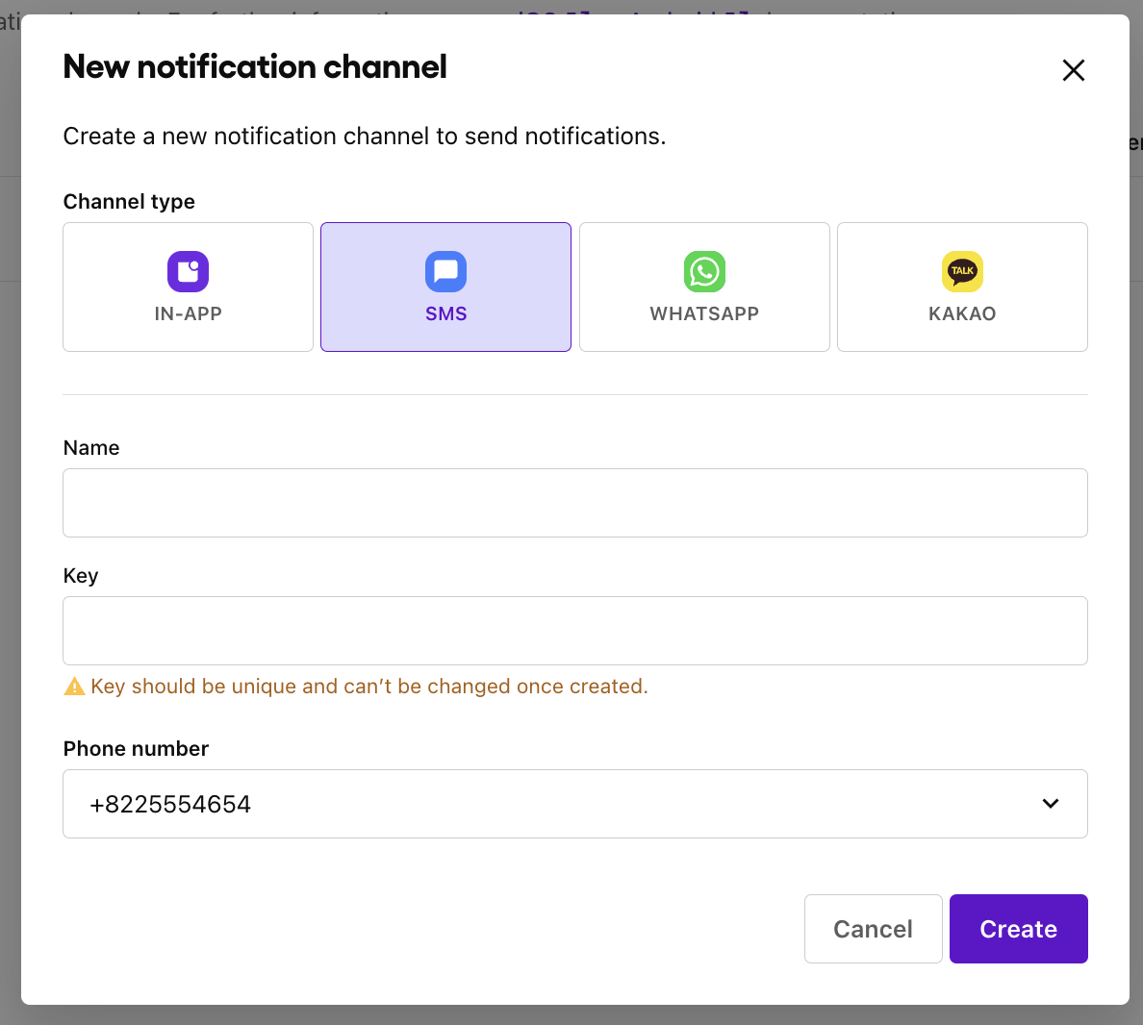Click the X icon to dismiss the dialog
Viewport: 1143px width, 1025px height.
[x=1073, y=69]
